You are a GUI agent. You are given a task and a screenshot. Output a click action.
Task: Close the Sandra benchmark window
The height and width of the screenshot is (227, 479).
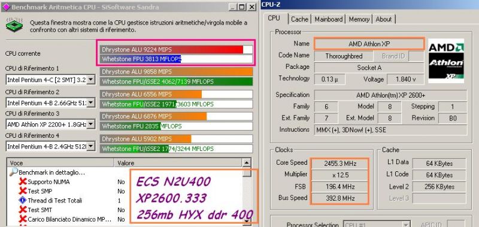coord(251,7)
